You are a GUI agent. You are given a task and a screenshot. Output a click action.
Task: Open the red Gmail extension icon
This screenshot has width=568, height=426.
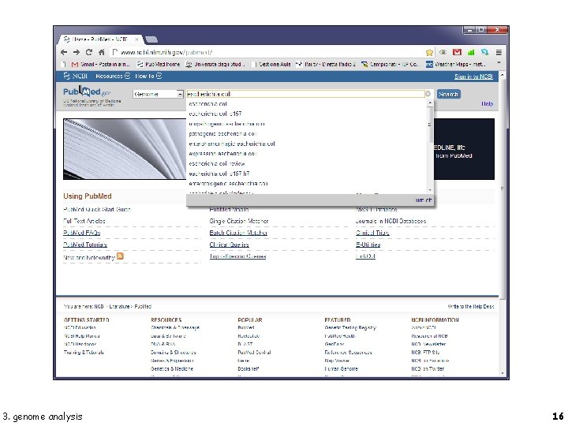click(457, 52)
